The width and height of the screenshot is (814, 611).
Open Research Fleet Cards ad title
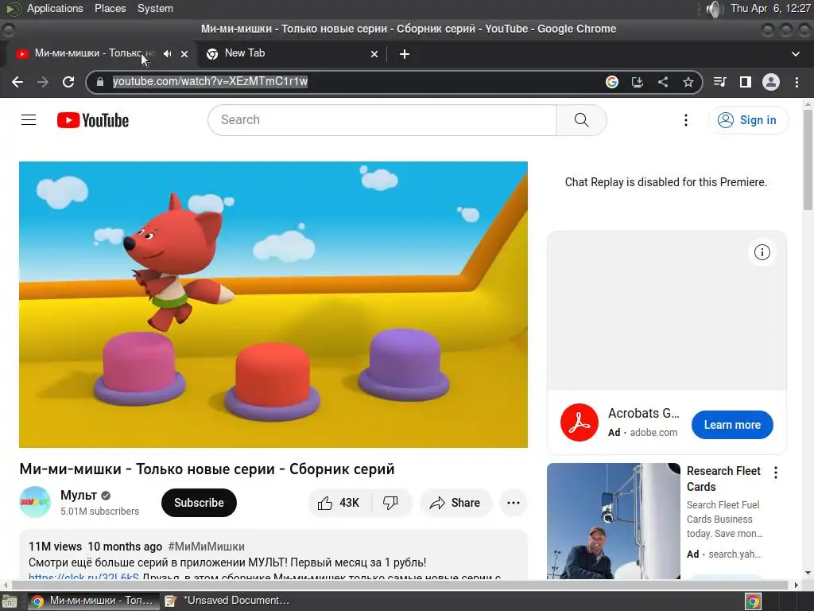coord(723,478)
